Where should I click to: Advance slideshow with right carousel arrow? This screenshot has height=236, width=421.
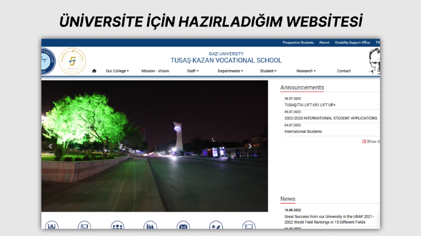click(x=250, y=146)
